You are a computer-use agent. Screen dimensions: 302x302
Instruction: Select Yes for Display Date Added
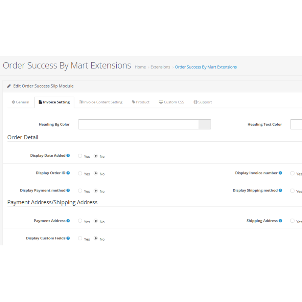click(x=80, y=156)
